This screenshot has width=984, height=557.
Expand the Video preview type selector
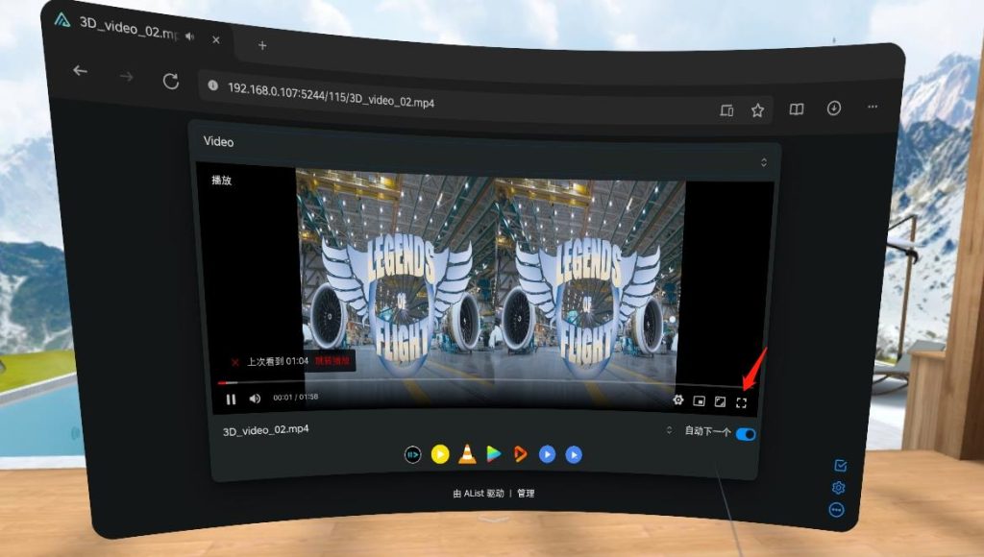(764, 162)
